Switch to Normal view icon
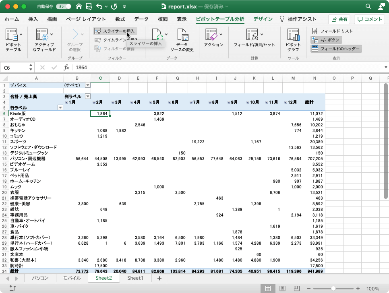This screenshot has width=389, height=293. [268, 289]
